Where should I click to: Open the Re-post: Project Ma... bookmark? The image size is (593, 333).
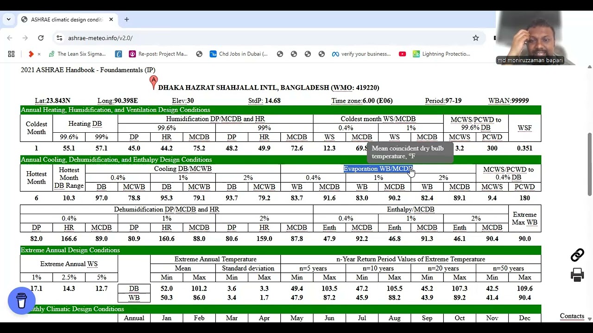click(158, 54)
